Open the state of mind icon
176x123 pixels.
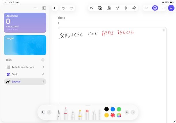click(x=134, y=8)
